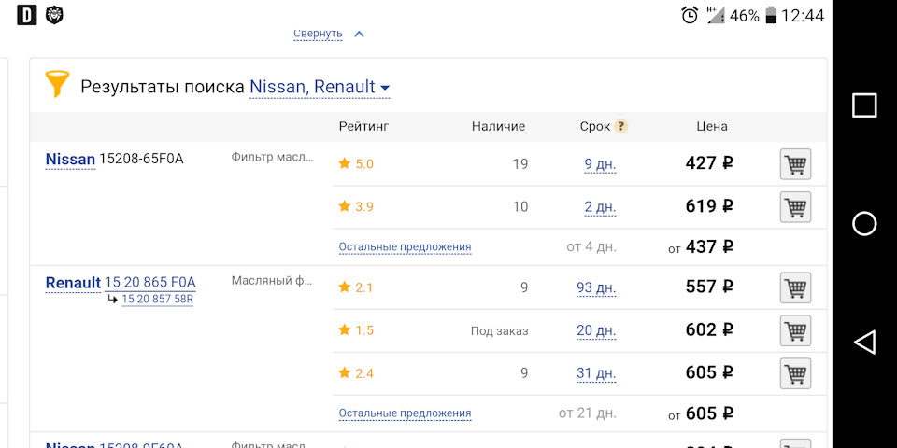Add the 602 ₽ offer to cart
The height and width of the screenshot is (448, 897).
[795, 330]
